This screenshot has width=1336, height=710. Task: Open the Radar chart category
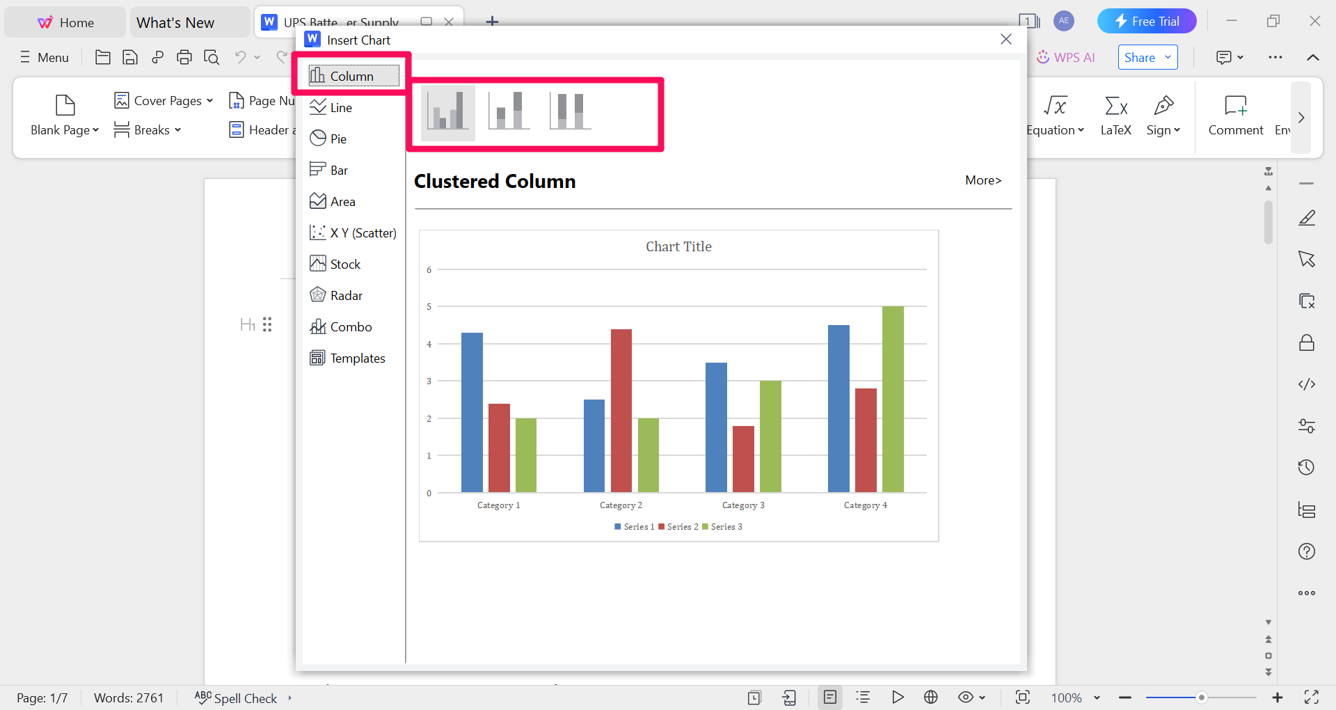point(345,294)
